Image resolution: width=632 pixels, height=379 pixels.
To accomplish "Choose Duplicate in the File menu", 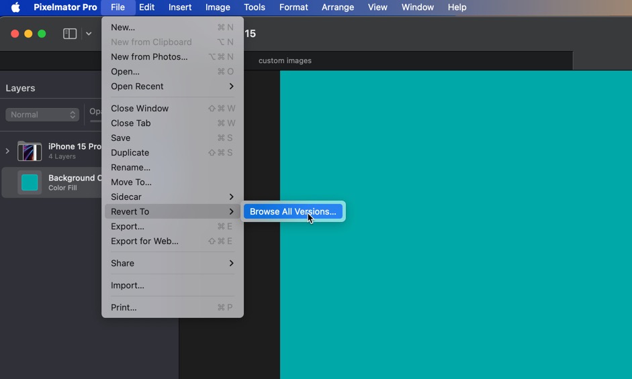I will pyautogui.click(x=173, y=153).
